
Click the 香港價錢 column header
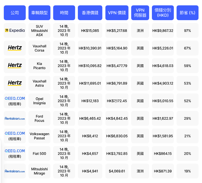(x=90, y=13)
